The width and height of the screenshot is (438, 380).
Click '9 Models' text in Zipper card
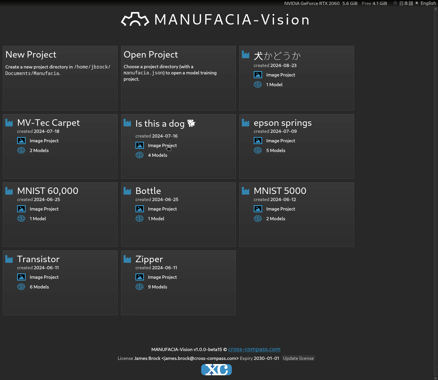tap(158, 287)
